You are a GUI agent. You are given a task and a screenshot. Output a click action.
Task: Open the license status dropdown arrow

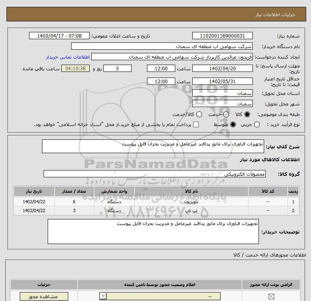103,297
